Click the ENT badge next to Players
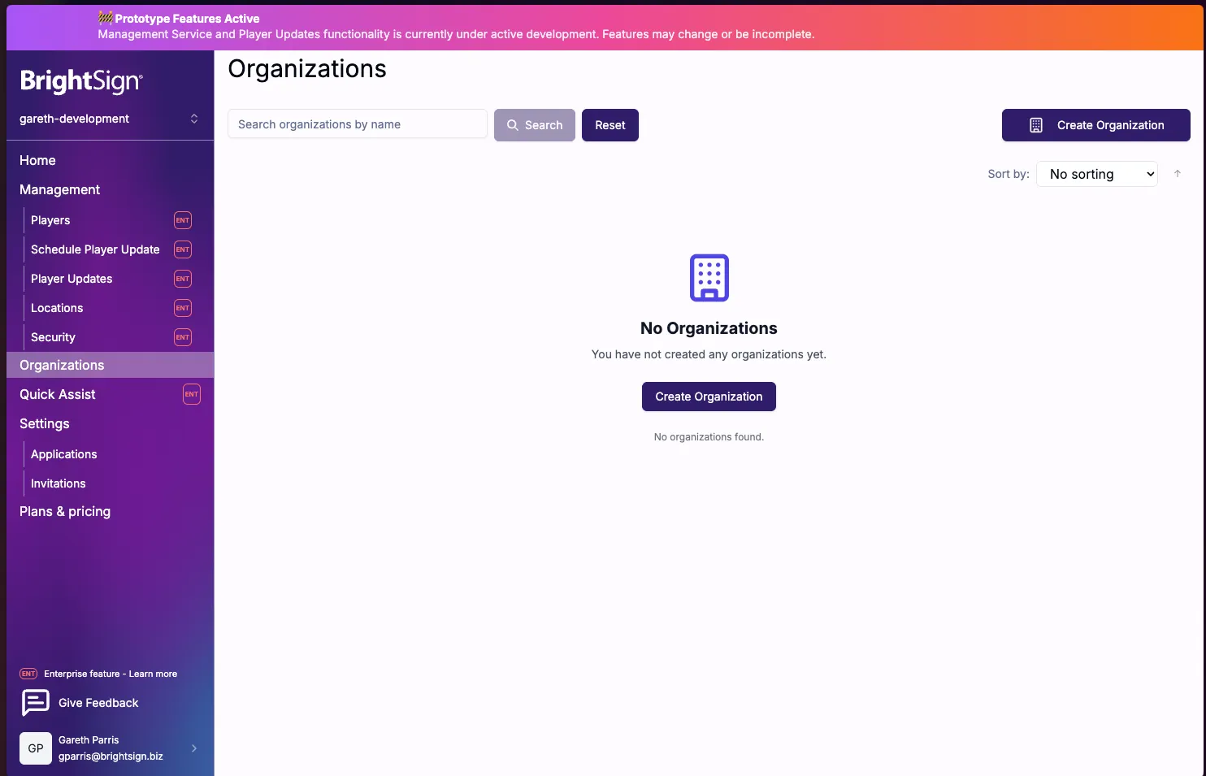Screen dimensions: 1206x776 coord(183,220)
